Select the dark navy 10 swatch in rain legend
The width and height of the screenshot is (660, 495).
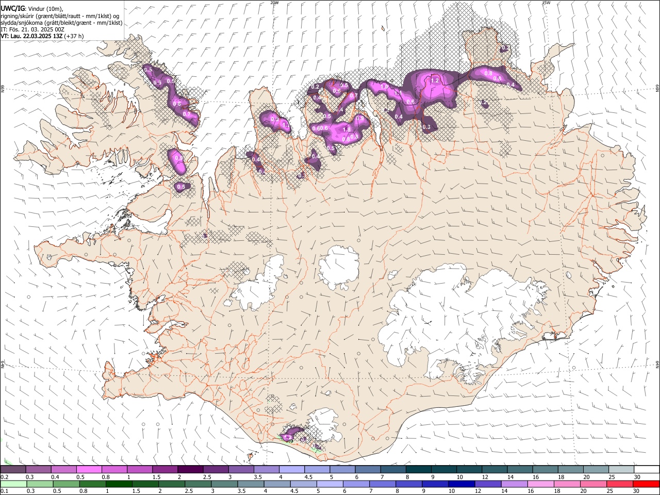click(461, 484)
